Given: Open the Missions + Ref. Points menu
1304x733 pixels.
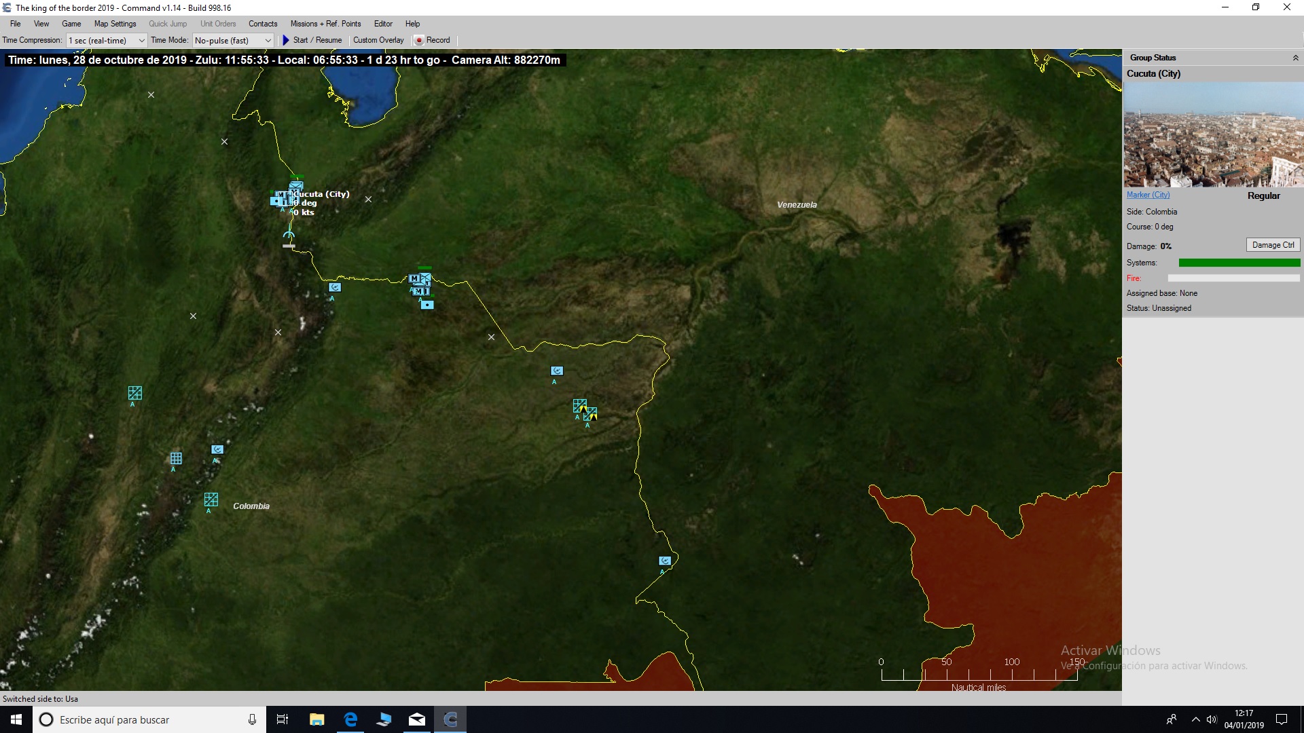Looking at the screenshot, I should pyautogui.click(x=326, y=24).
